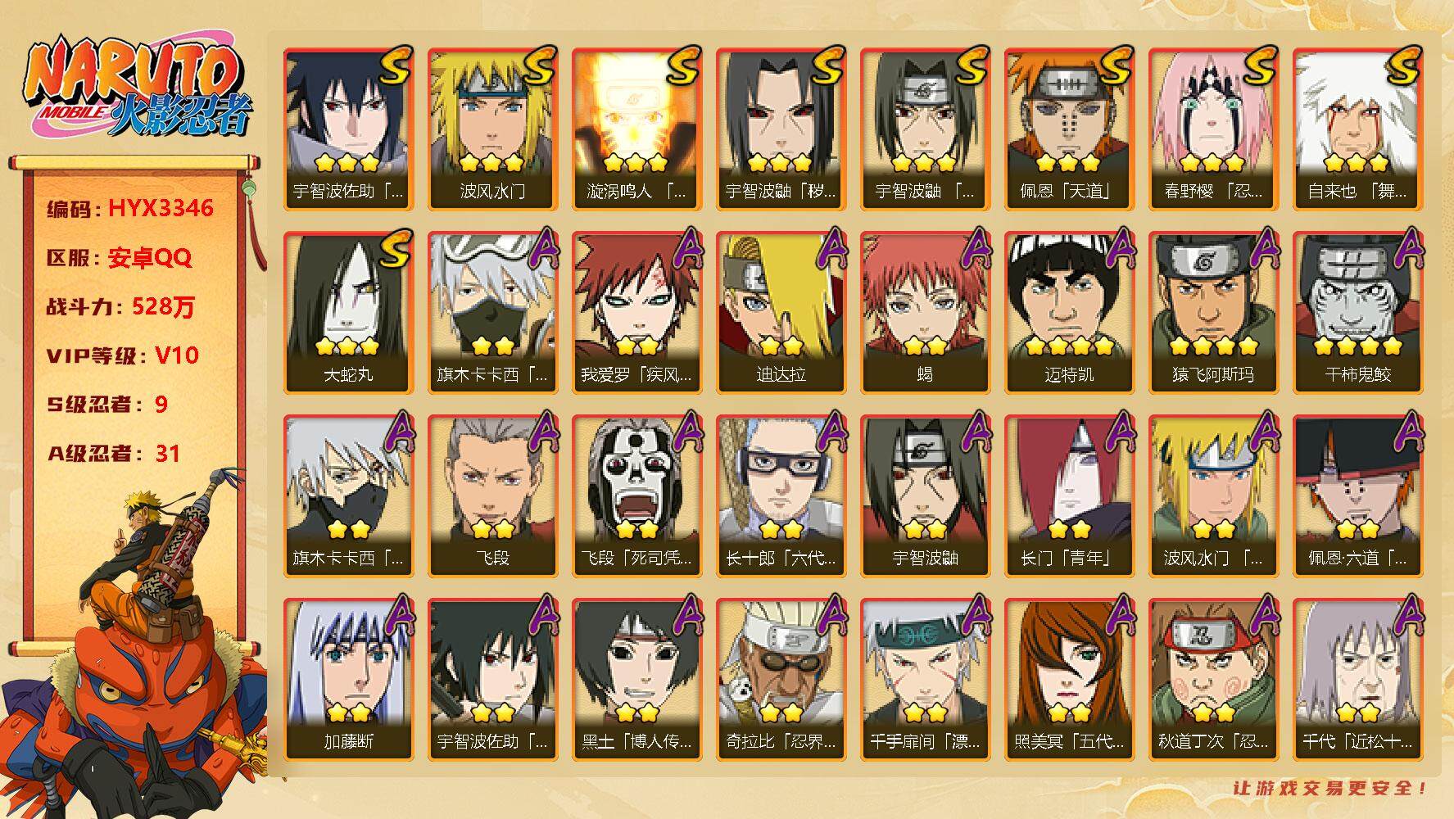Choose the 迈特凯 four-star card
Viewport: 1454px width, 819px height.
click(1069, 312)
